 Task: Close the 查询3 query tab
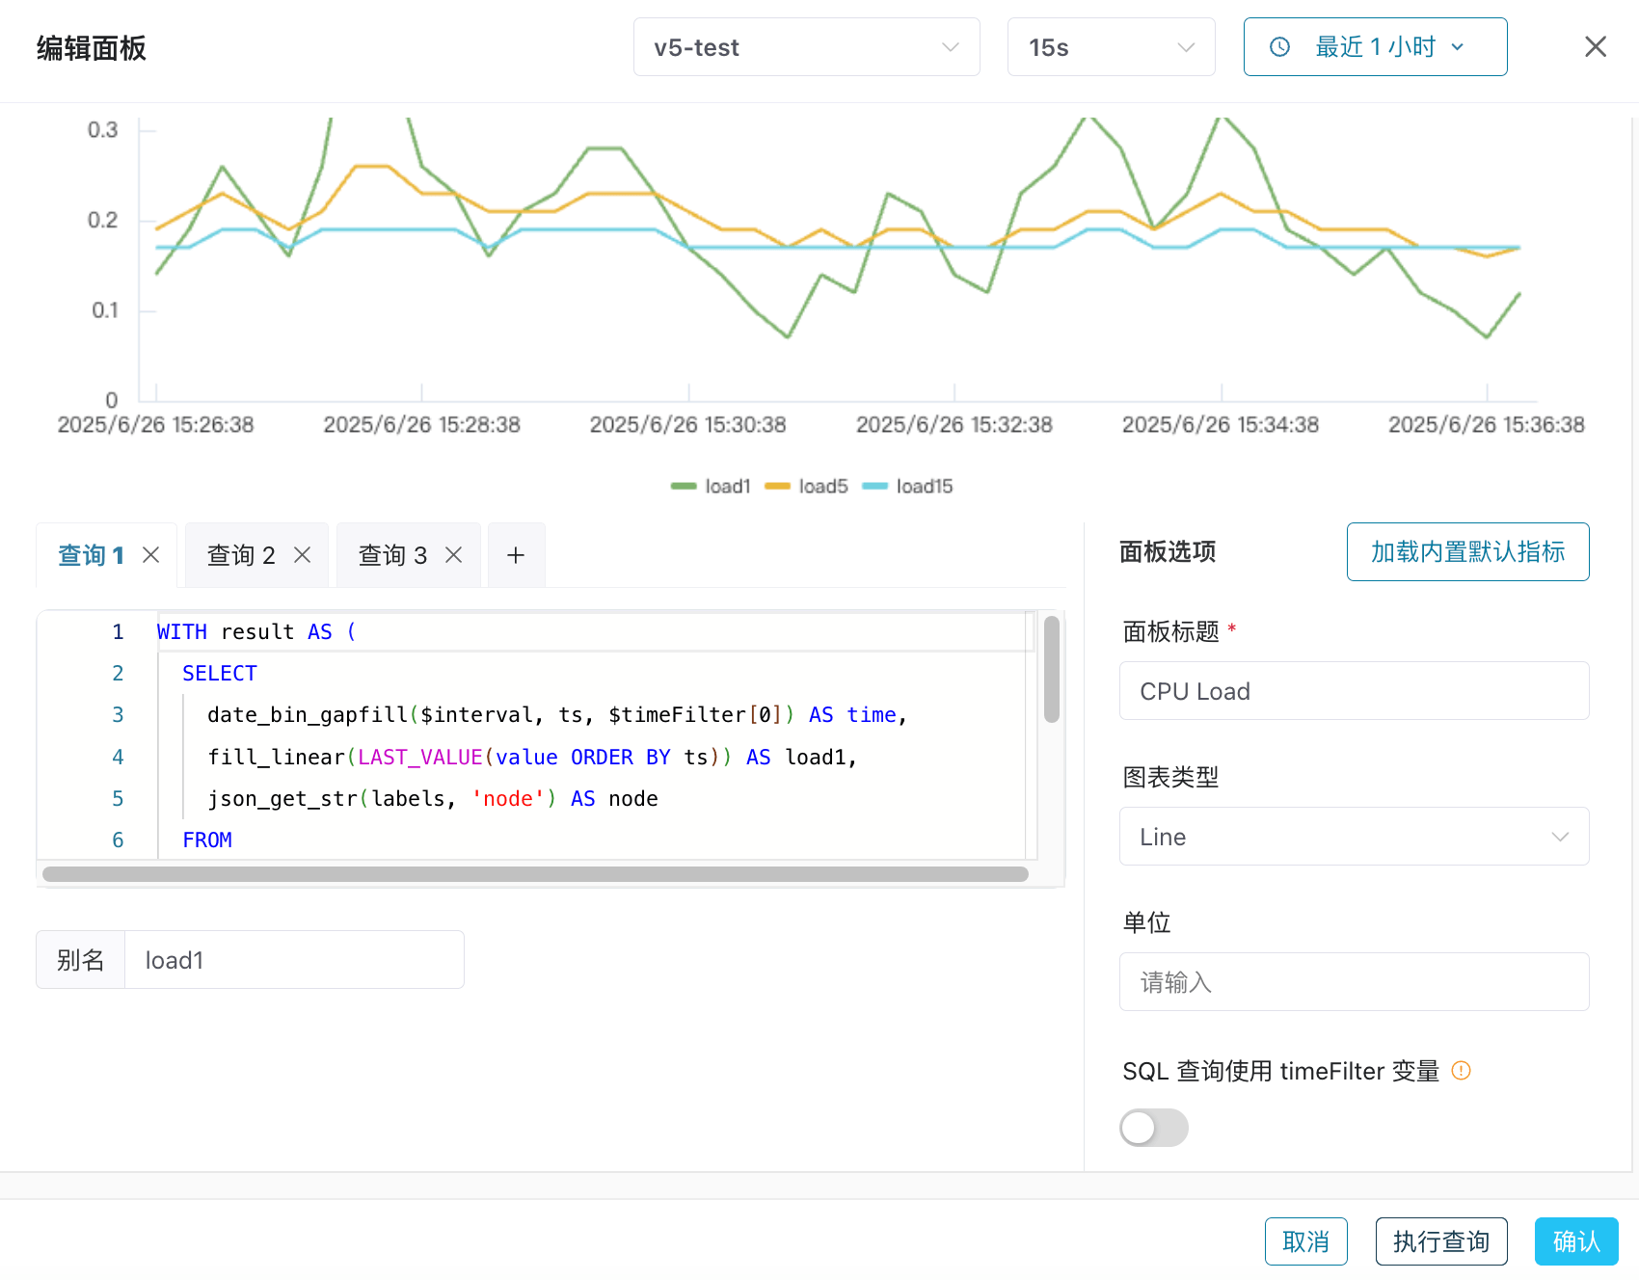point(453,554)
